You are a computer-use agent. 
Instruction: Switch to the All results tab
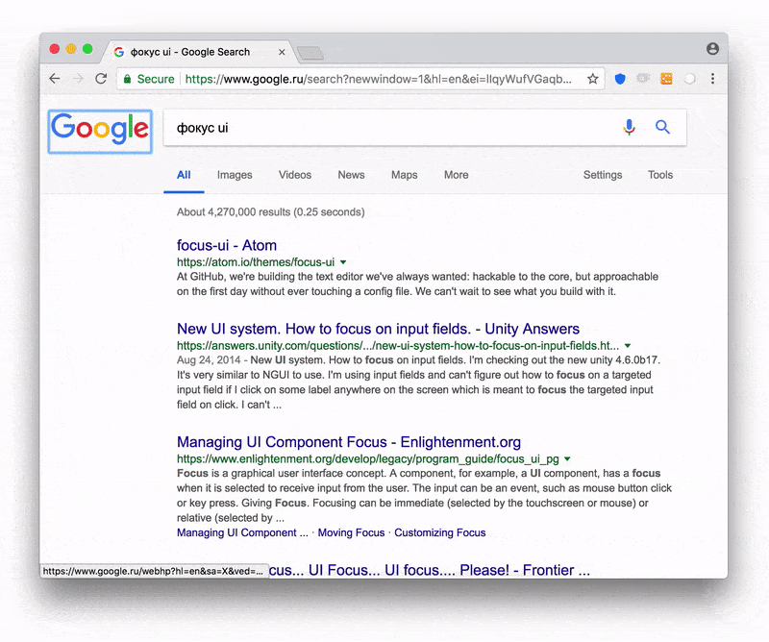184,175
